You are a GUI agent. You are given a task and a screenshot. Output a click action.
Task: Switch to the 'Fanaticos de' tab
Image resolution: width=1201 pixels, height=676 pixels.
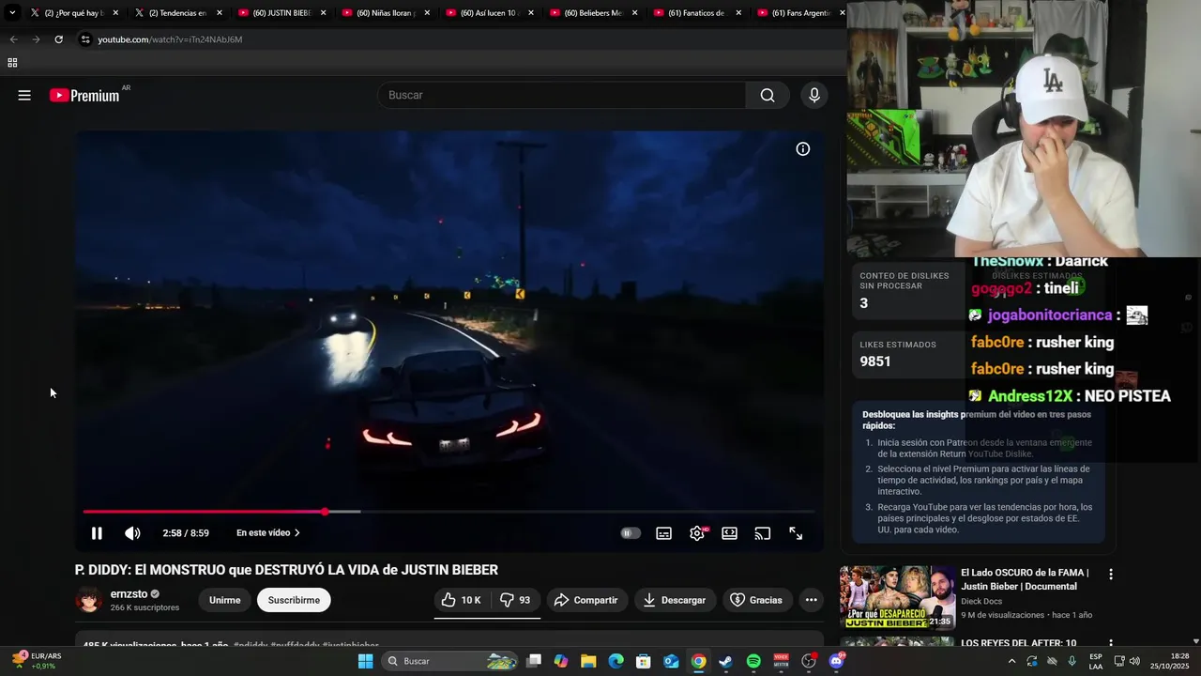(x=695, y=13)
